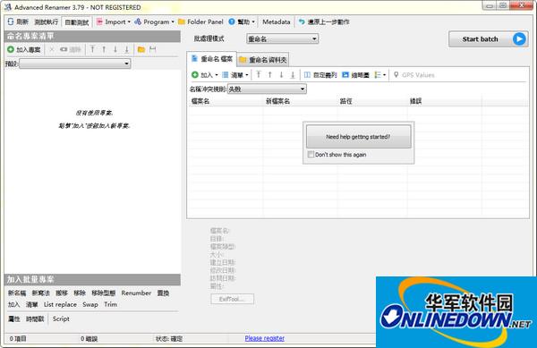Click the Start batch button
Screen dimensions: 537x348
point(489,39)
